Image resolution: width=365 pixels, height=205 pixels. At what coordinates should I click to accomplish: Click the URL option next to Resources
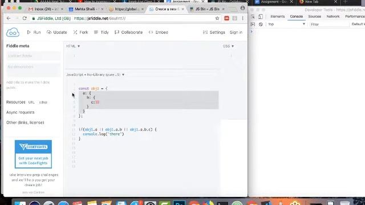click(x=31, y=102)
